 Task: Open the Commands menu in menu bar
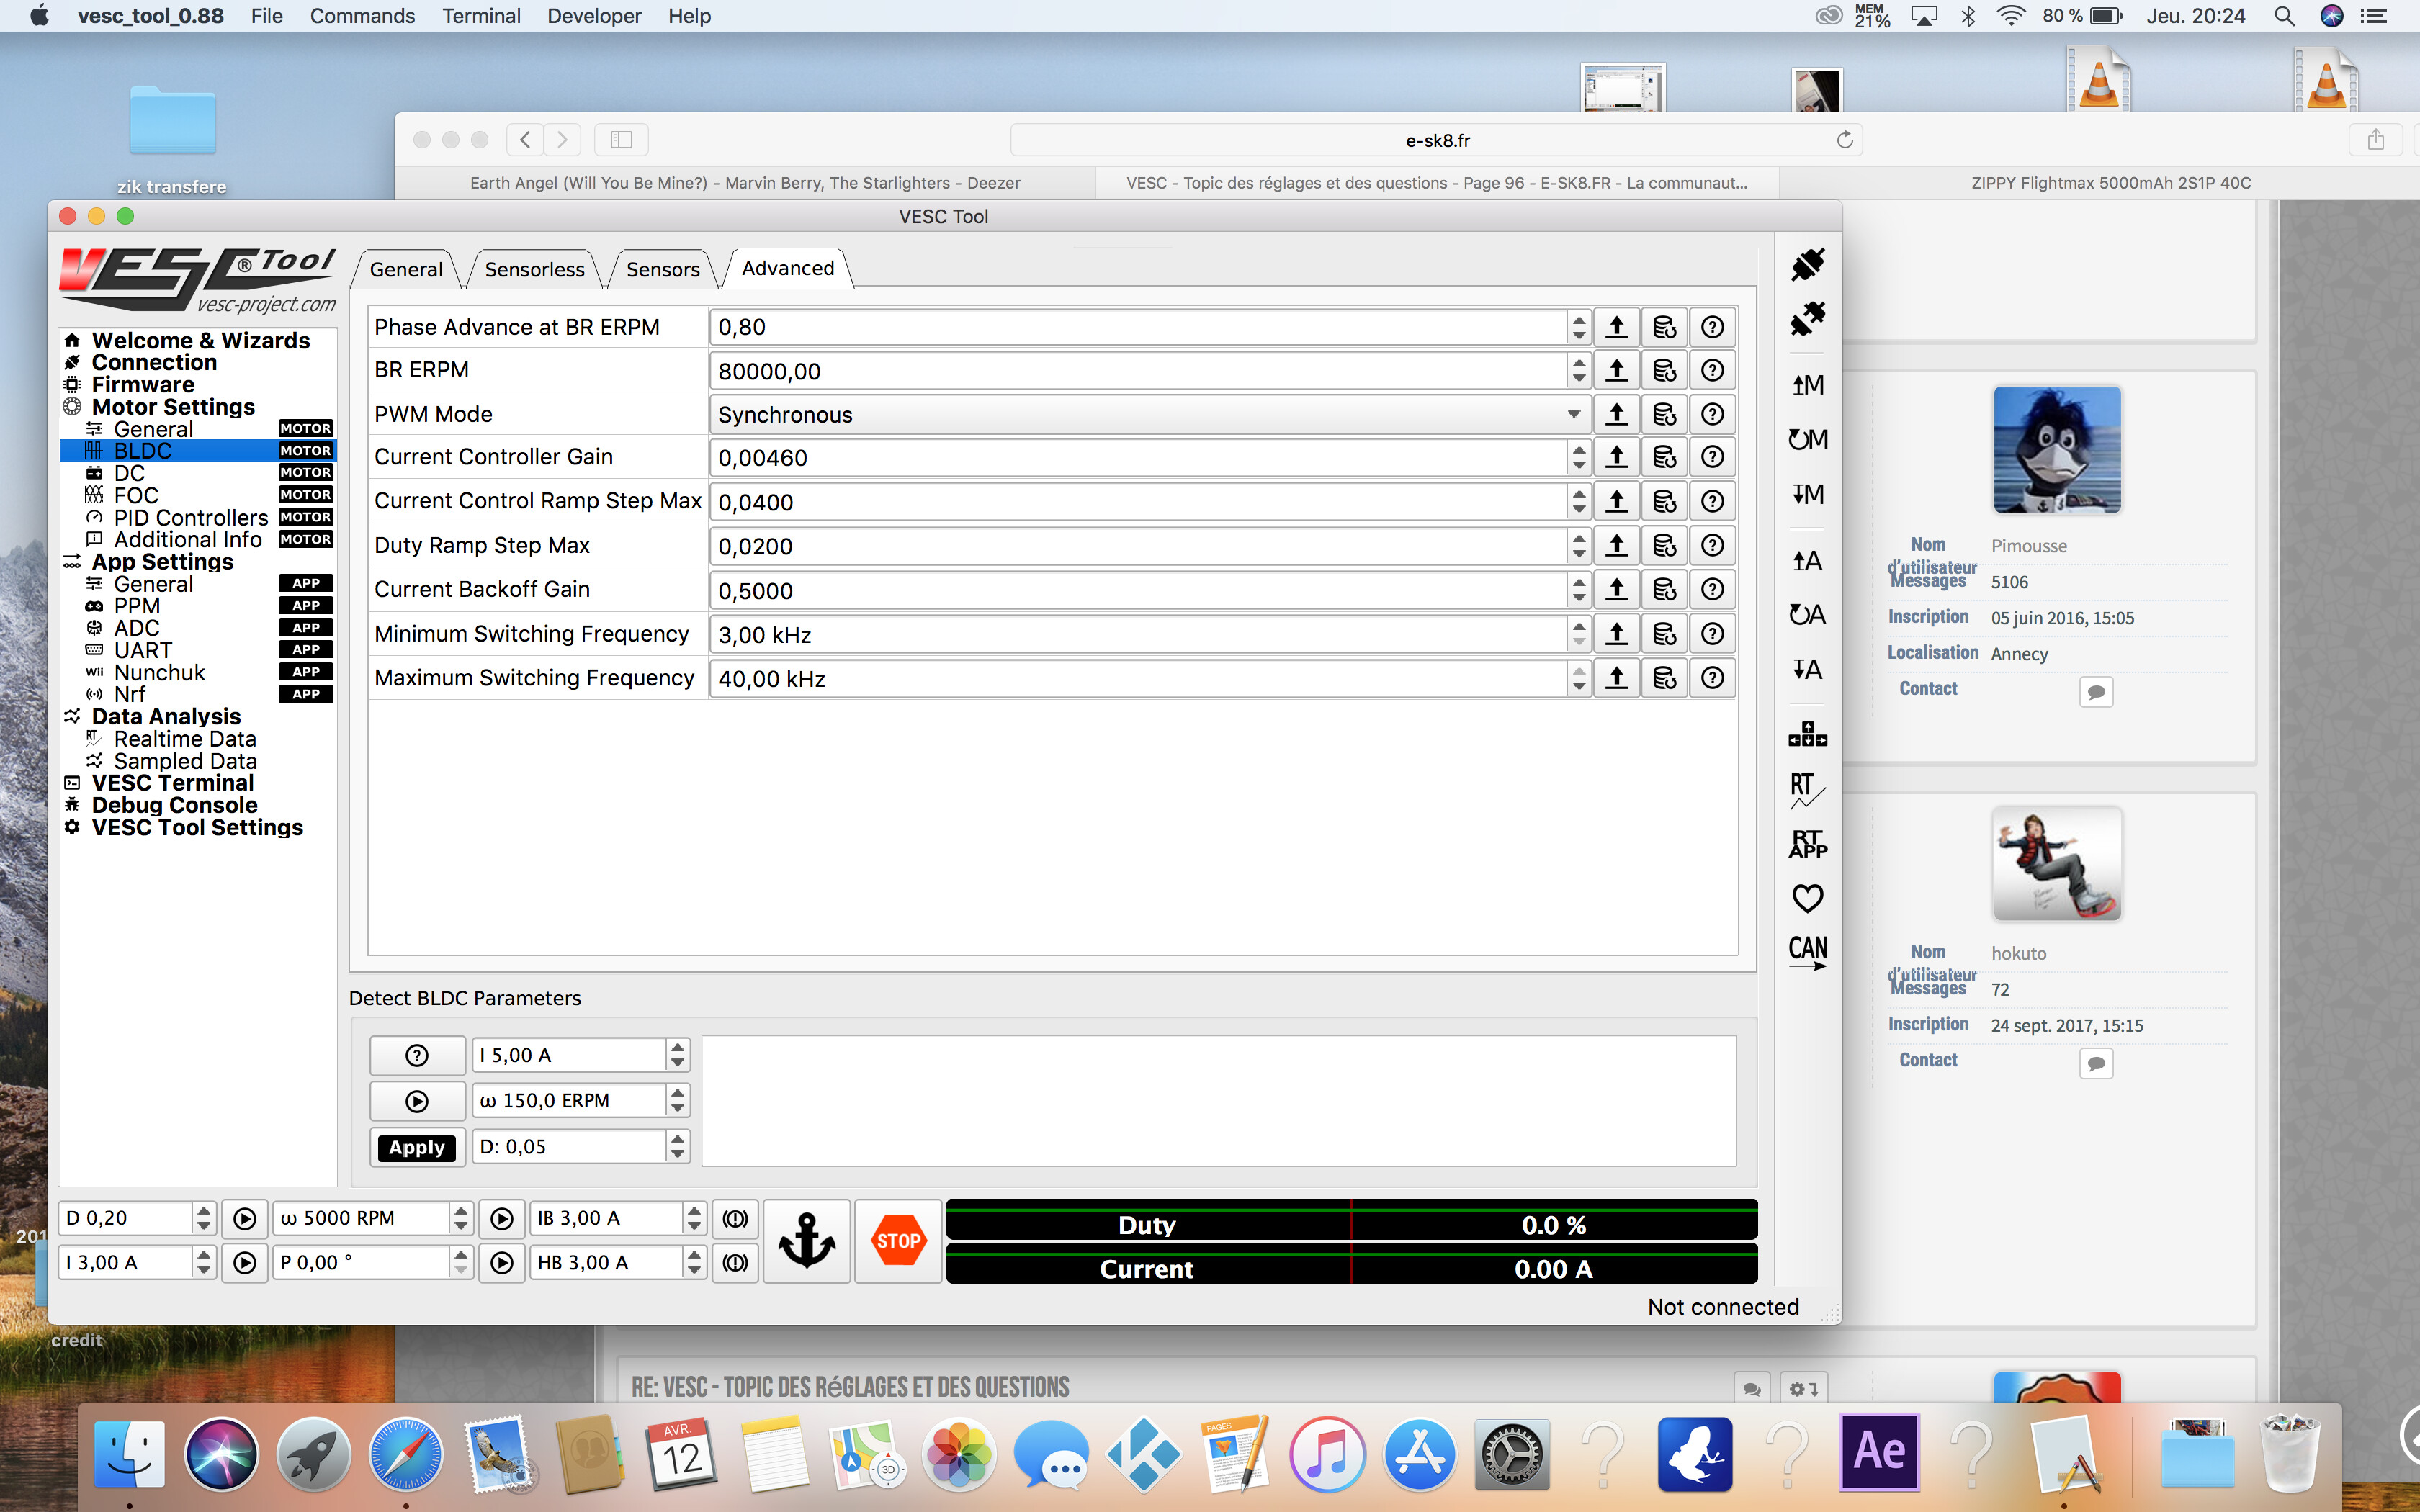(x=362, y=16)
